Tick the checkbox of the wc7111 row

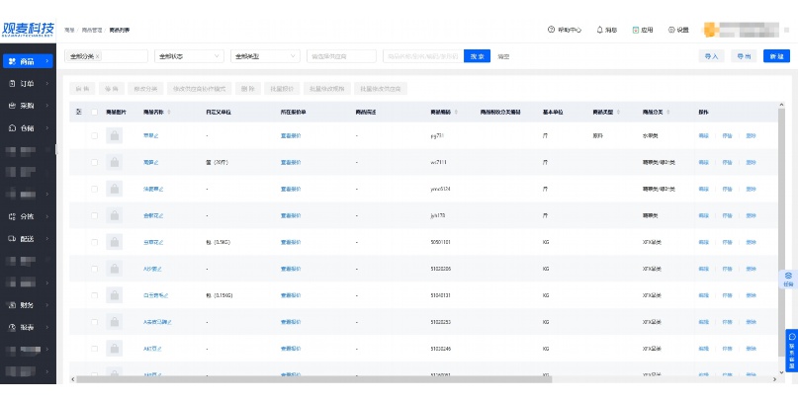[x=94, y=163]
